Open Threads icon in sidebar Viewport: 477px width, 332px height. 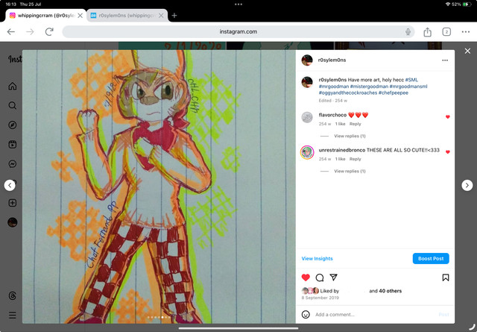coord(13,295)
